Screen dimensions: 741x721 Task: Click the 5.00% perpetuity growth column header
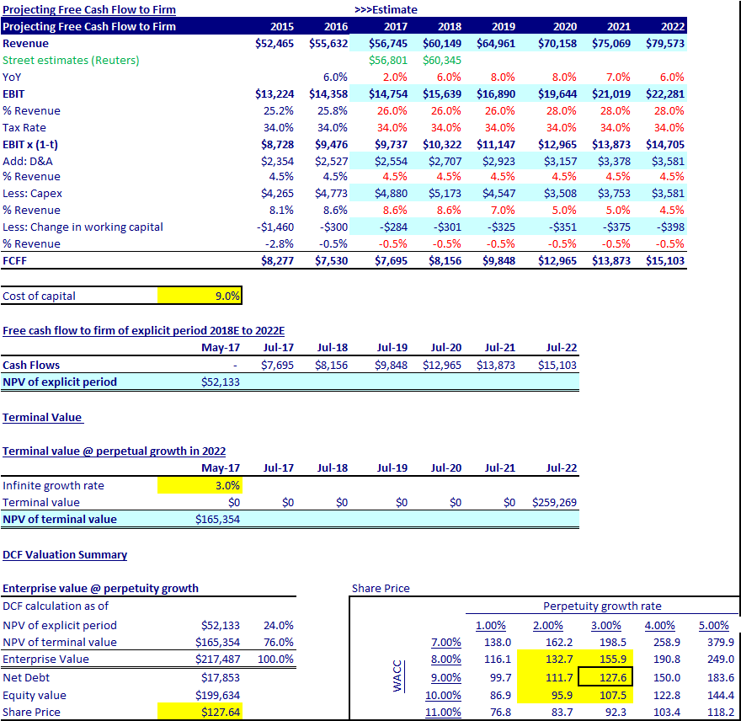pyautogui.click(x=713, y=625)
